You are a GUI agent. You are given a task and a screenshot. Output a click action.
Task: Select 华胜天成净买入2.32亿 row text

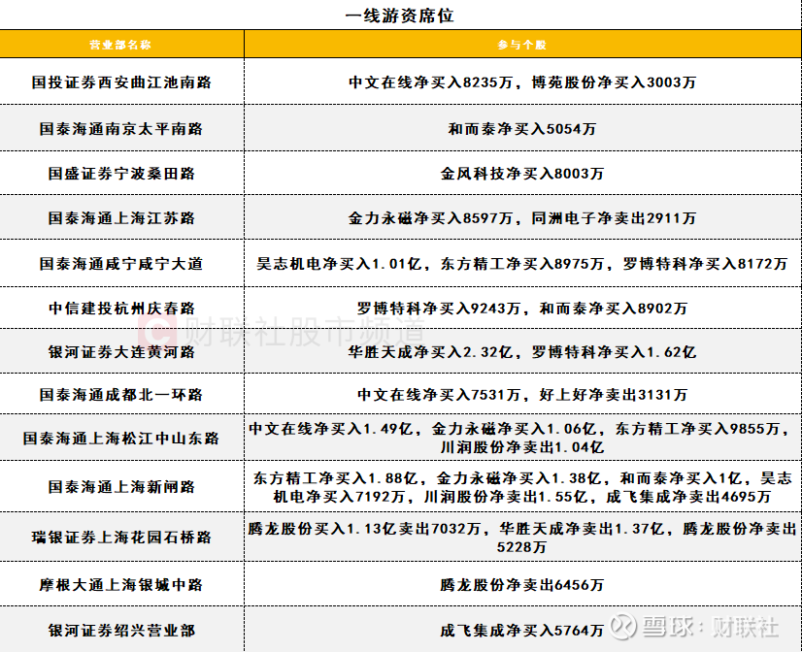pos(431,352)
